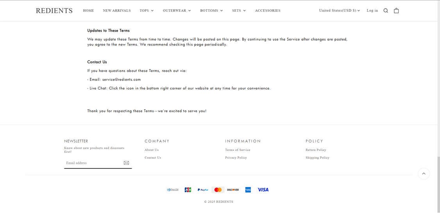Open Privacy Policy footer link

pyautogui.click(x=236, y=158)
